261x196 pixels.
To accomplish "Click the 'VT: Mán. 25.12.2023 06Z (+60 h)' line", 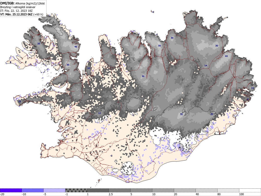I will (x=22, y=14).
